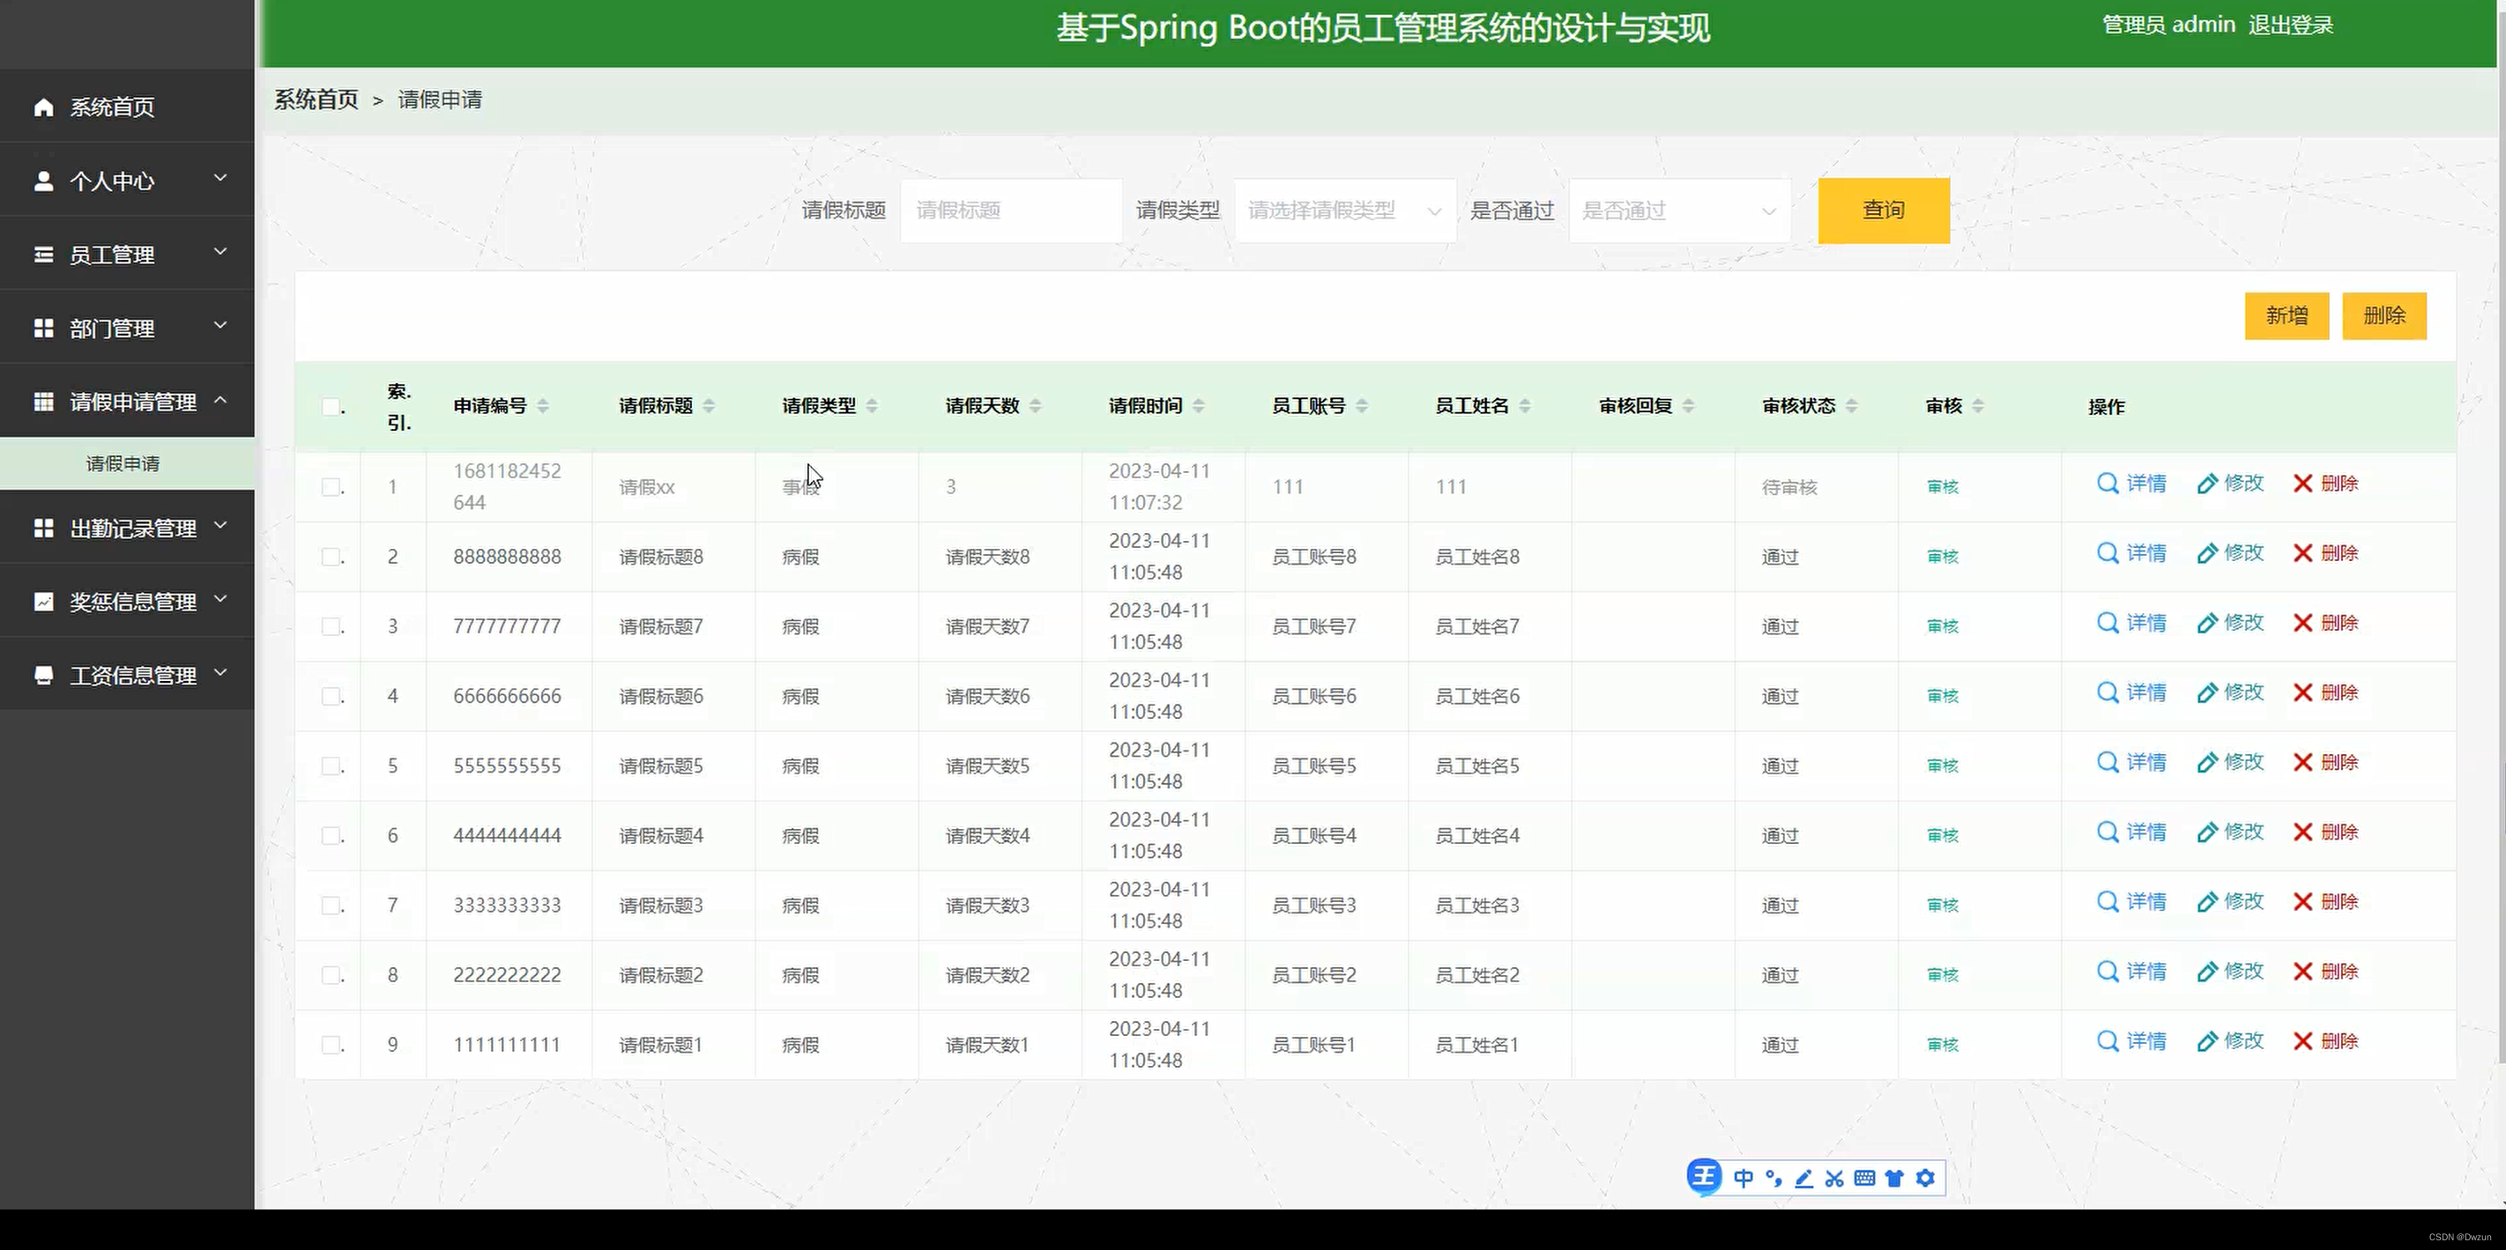The image size is (2506, 1250).
Task: Click the red X 删除 icon in row 3
Action: pos(2302,623)
